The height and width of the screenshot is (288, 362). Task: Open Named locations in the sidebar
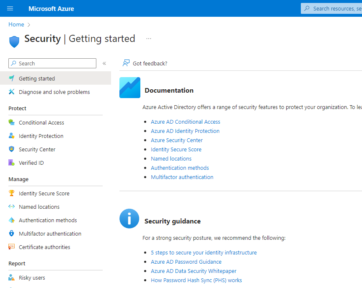tap(55, 207)
